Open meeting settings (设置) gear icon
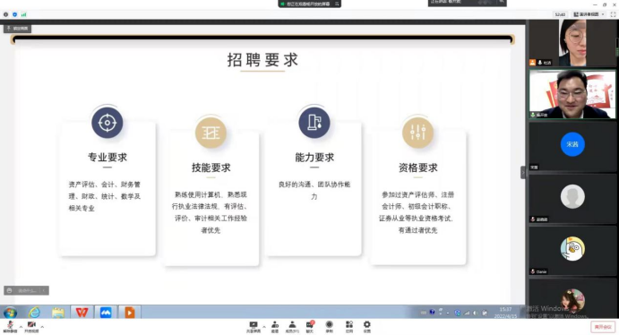 coord(367,327)
